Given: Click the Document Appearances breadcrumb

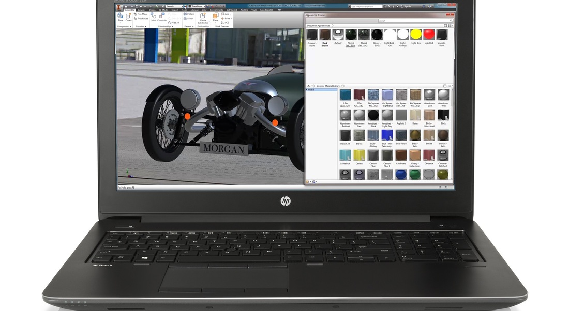Looking at the screenshot, I should [x=319, y=26].
